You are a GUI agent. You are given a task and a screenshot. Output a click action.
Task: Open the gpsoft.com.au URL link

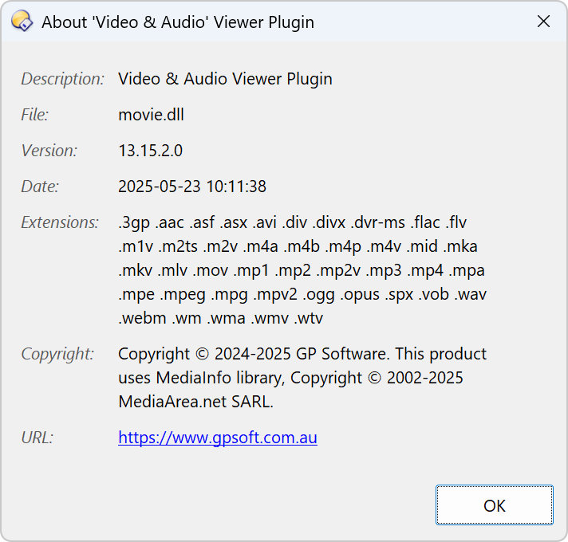point(218,438)
